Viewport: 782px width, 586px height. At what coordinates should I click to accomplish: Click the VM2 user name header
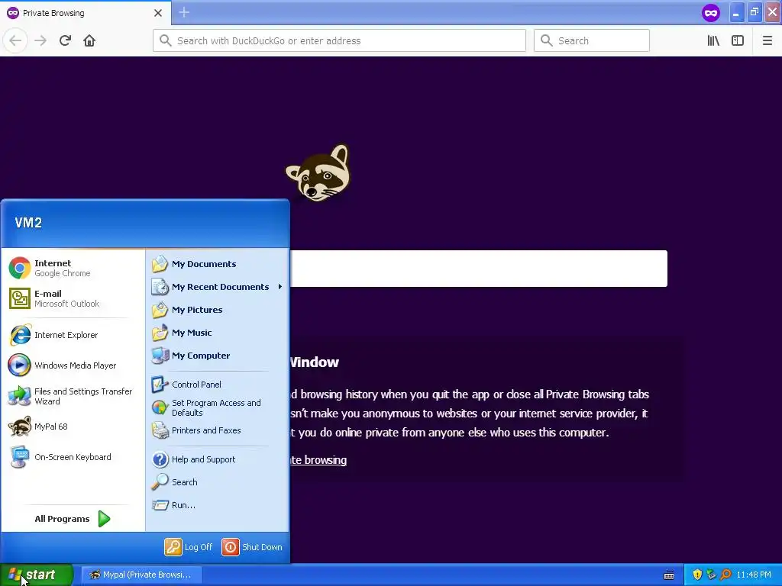pyautogui.click(x=28, y=223)
